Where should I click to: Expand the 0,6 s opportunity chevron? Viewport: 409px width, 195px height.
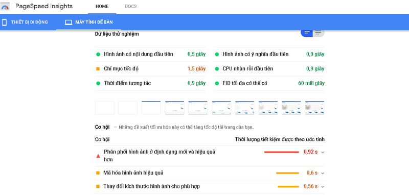(323, 173)
